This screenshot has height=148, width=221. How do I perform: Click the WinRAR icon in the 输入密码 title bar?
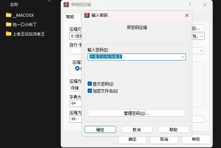tap(87, 15)
